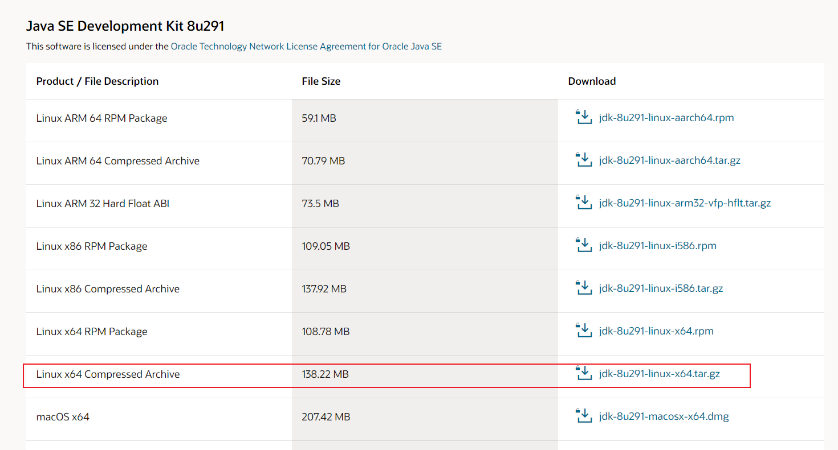This screenshot has height=450, width=838.
Task: Open Oracle Technology Network License Agreement link
Action: [x=306, y=46]
